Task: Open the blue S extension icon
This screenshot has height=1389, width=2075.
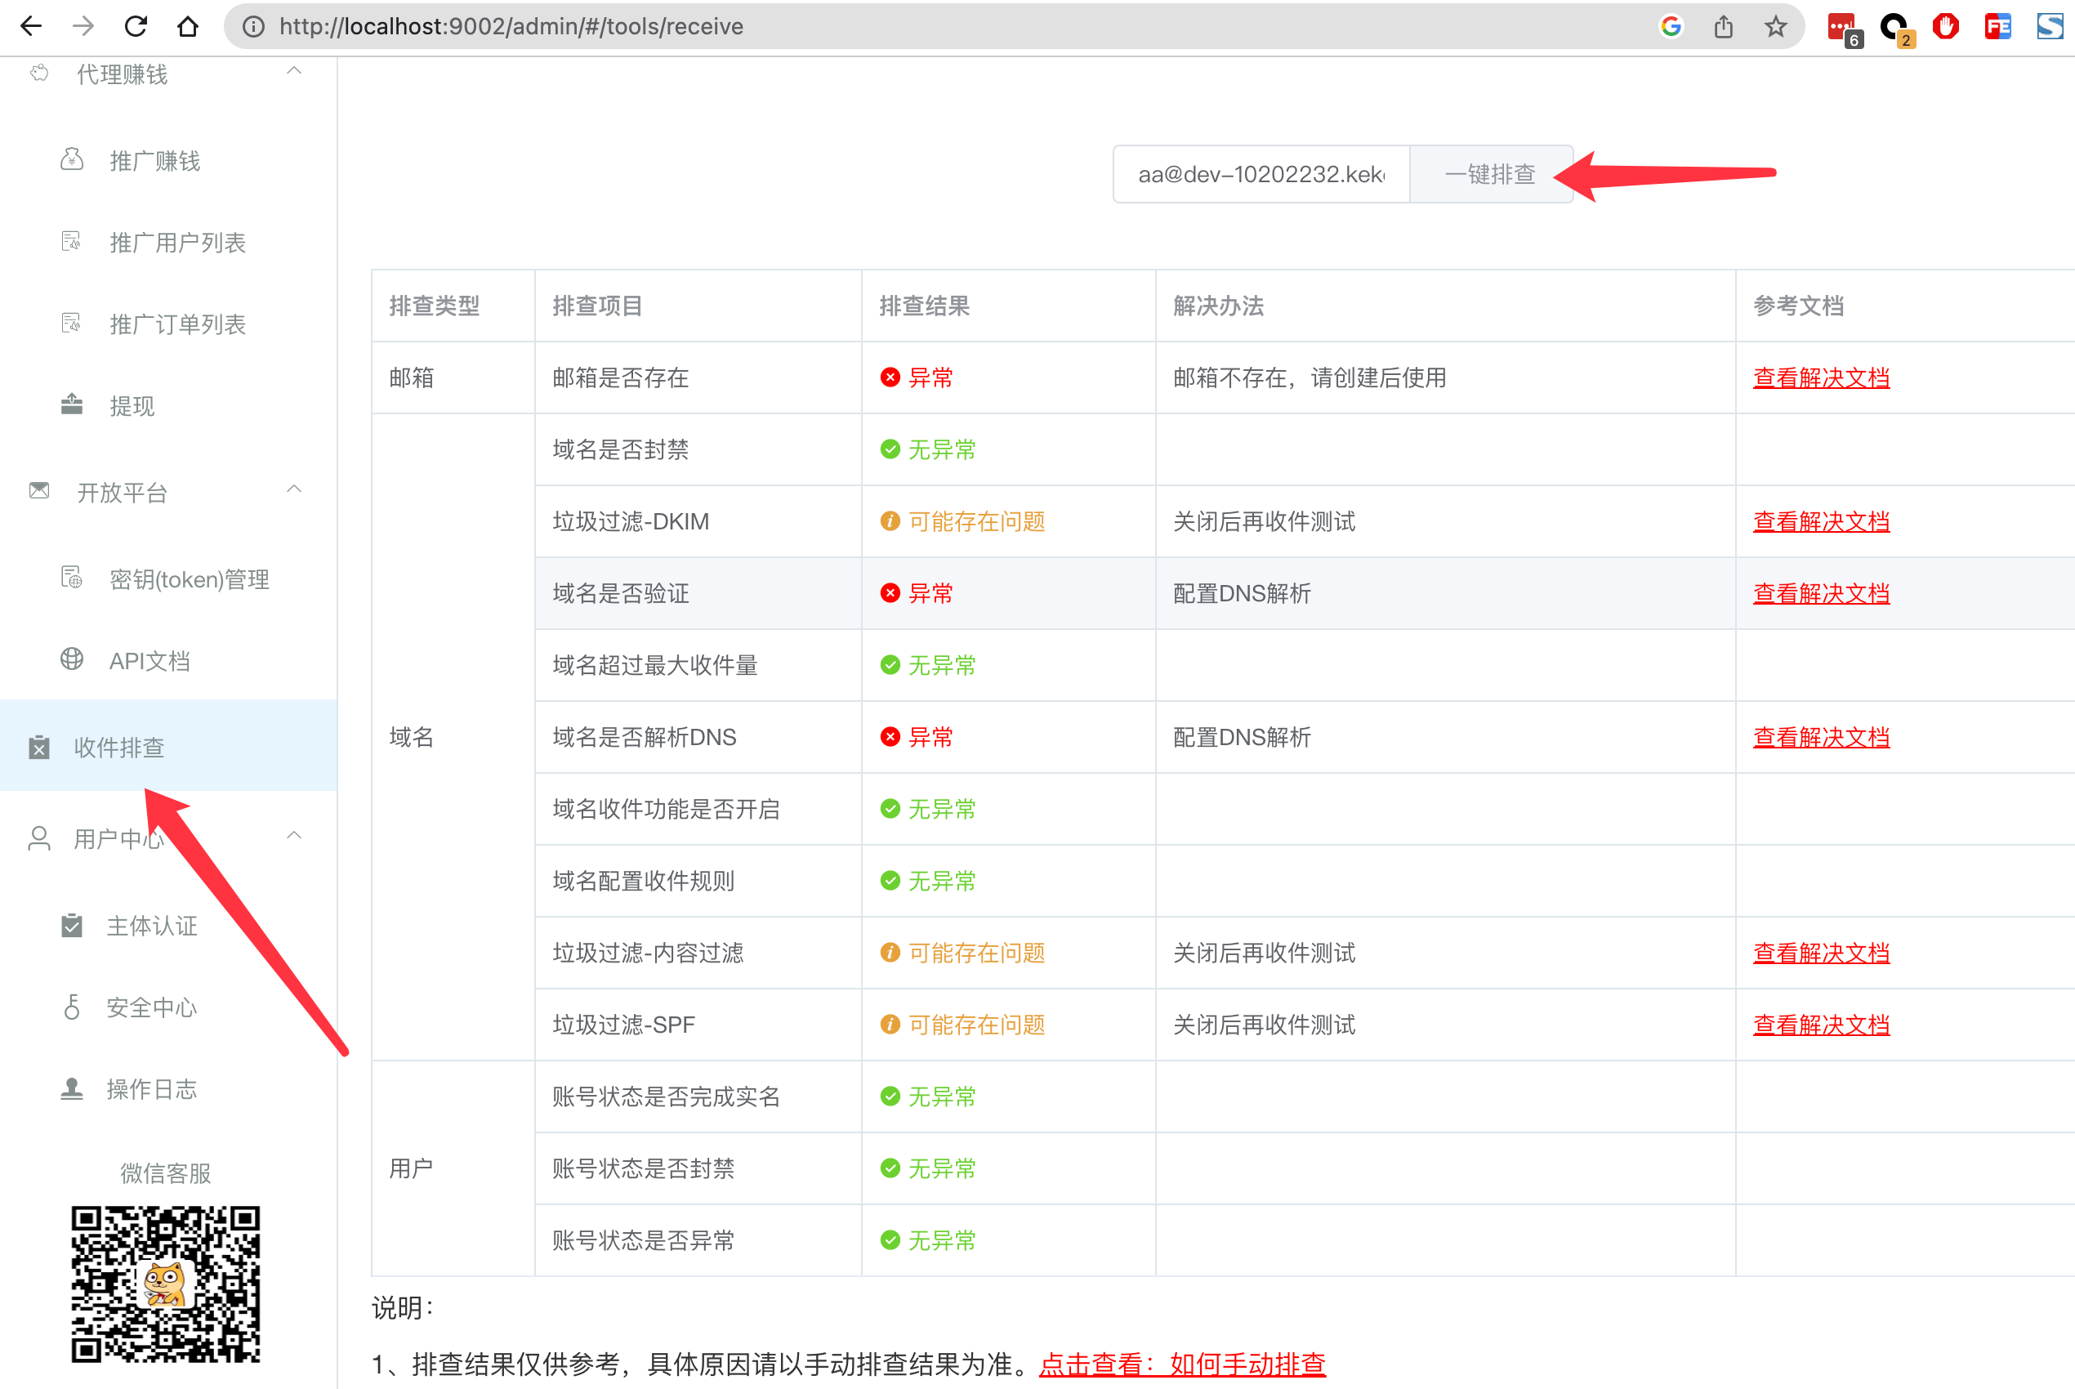Action: point(2050,27)
